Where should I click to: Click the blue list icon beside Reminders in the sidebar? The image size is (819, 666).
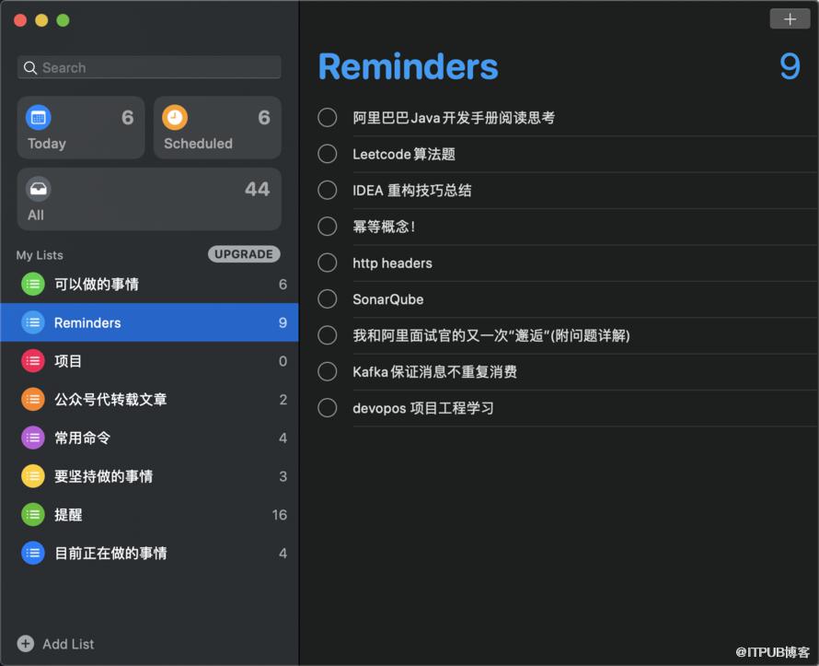coord(33,322)
